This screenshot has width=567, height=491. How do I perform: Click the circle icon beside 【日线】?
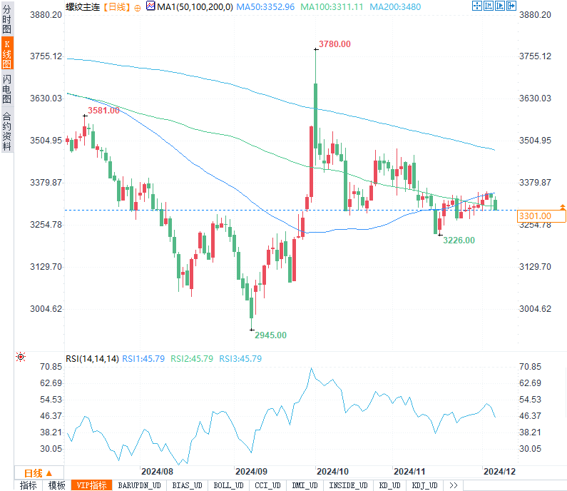pos(138,7)
